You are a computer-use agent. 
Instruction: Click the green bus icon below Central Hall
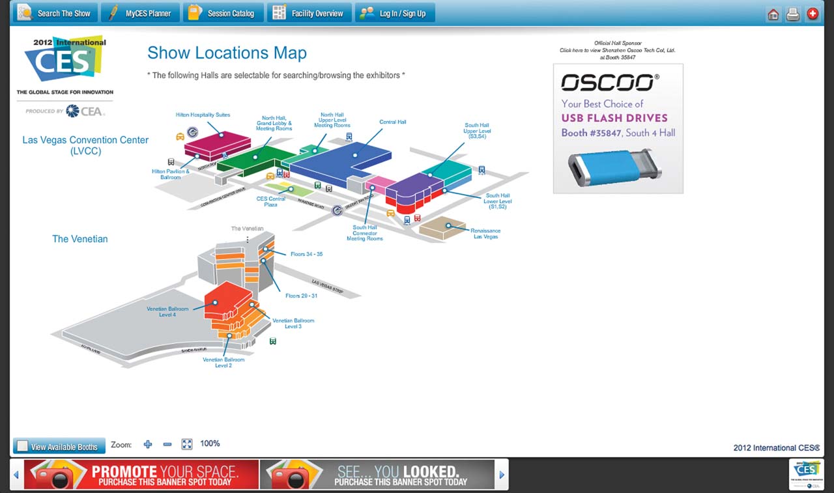317,185
